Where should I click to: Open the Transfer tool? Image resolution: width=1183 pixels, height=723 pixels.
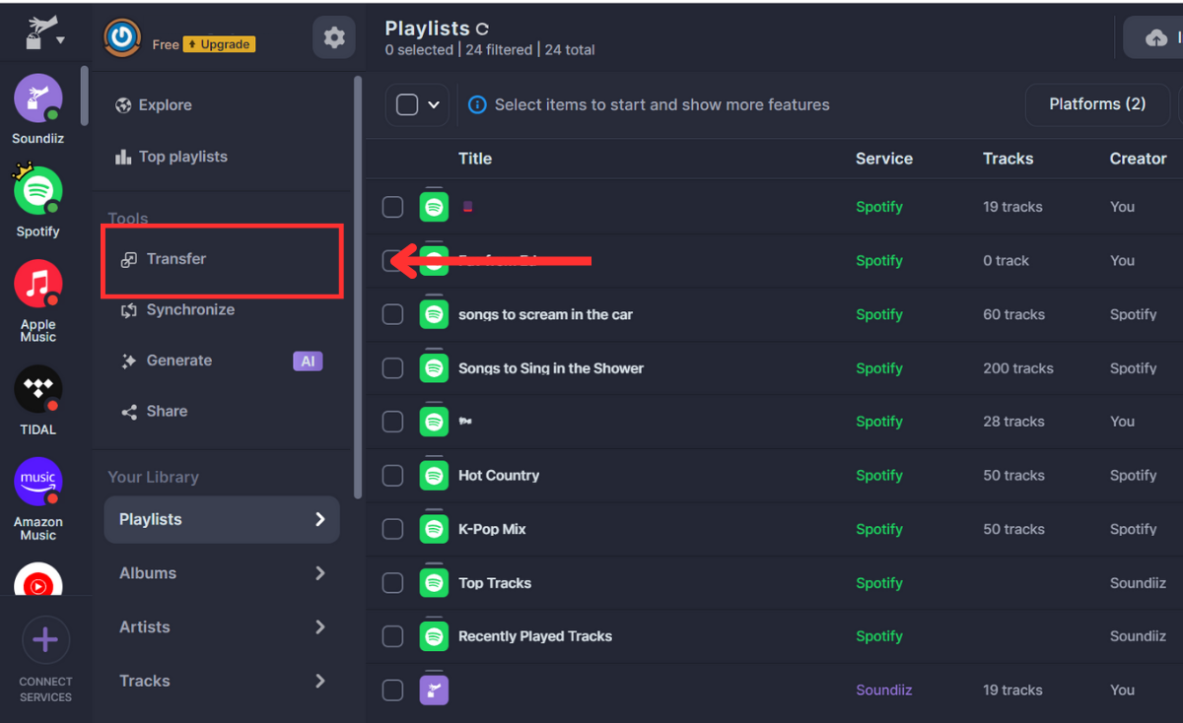coord(176,259)
